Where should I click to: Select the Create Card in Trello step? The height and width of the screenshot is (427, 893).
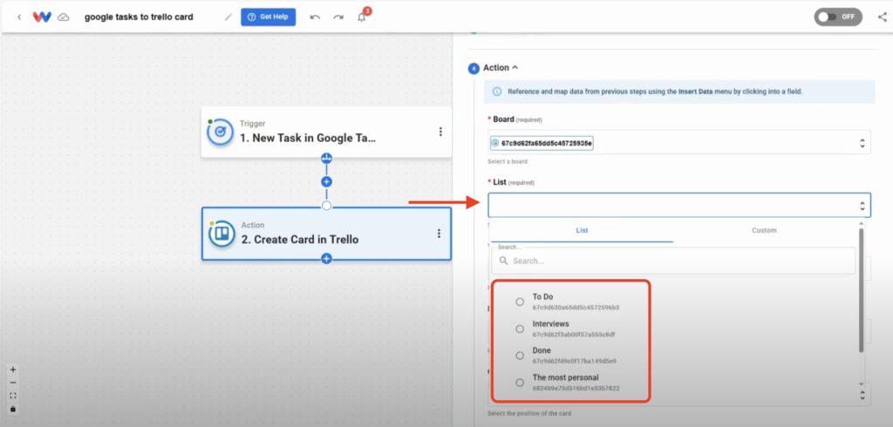click(x=326, y=234)
